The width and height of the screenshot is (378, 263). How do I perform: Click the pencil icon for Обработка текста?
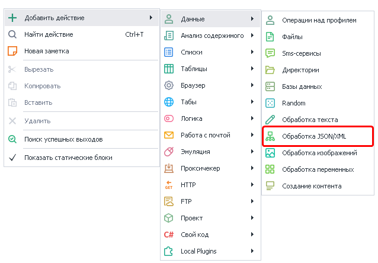pyautogui.click(x=271, y=120)
